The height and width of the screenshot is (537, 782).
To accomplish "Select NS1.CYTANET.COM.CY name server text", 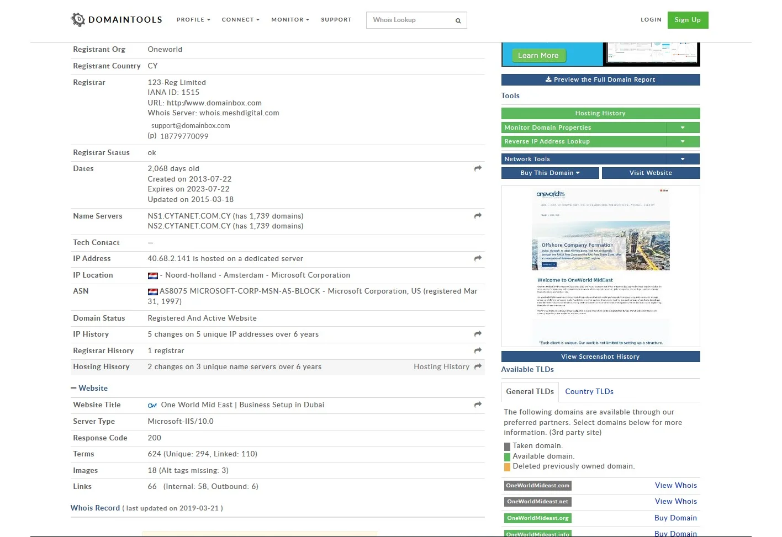I will tap(189, 216).
